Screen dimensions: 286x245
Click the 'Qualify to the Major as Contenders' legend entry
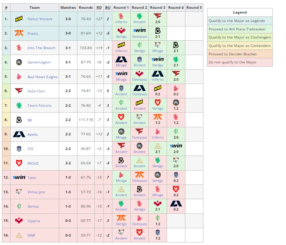click(x=240, y=46)
